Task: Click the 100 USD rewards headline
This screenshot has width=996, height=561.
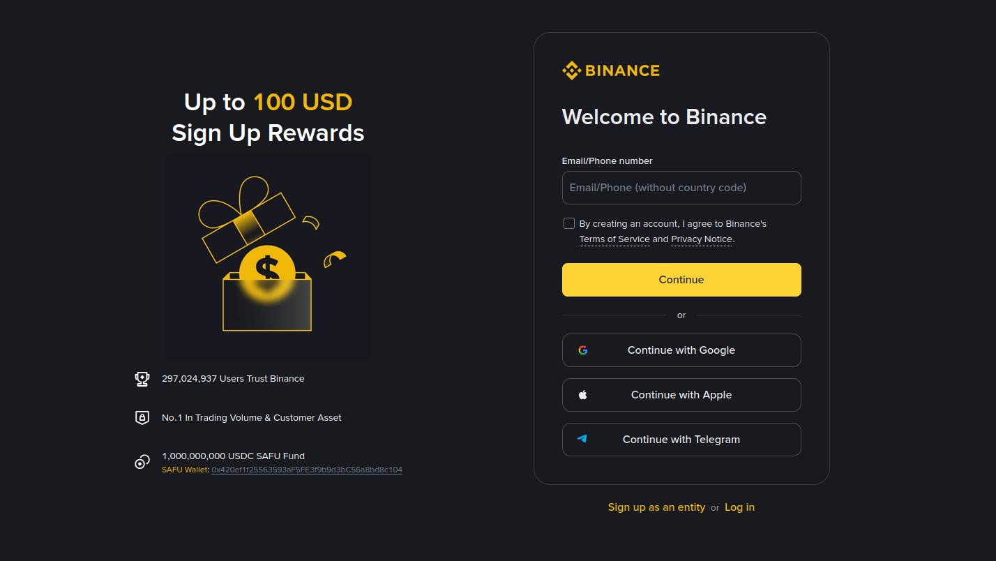Action: 302,102
